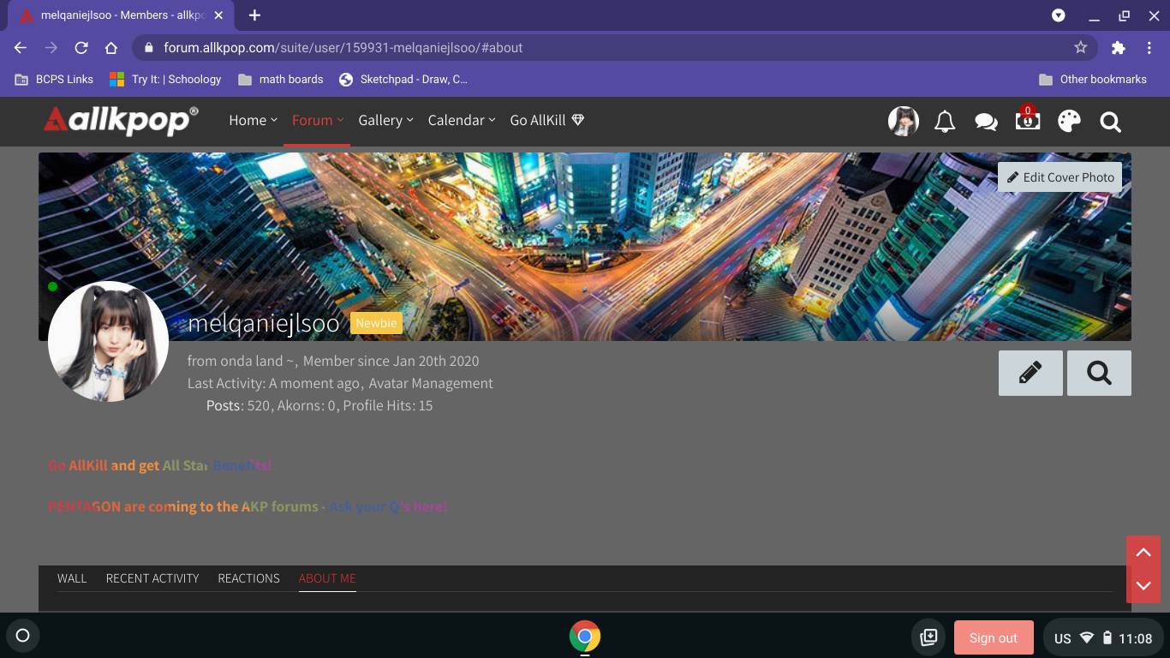Open Chrome three-dot menu

pos(1150,48)
